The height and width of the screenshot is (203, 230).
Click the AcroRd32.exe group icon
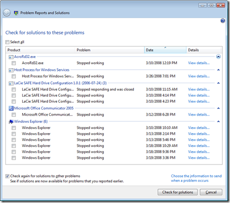(11, 57)
